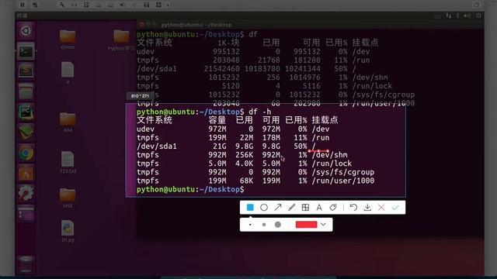Click the 容量 column header
This screenshot has height=279, width=497.
[x=217, y=120]
